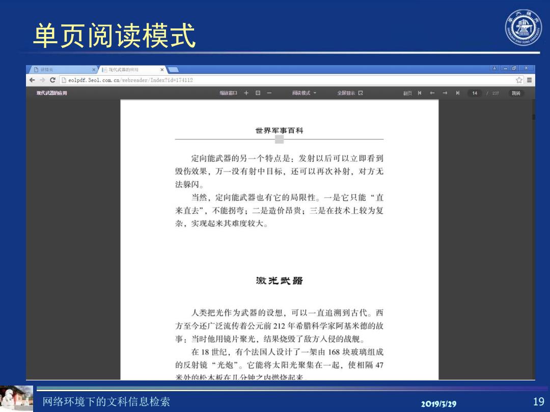The height and width of the screenshot is (412, 550).
Task: Switch to the first browser tab
Action: click(x=63, y=70)
